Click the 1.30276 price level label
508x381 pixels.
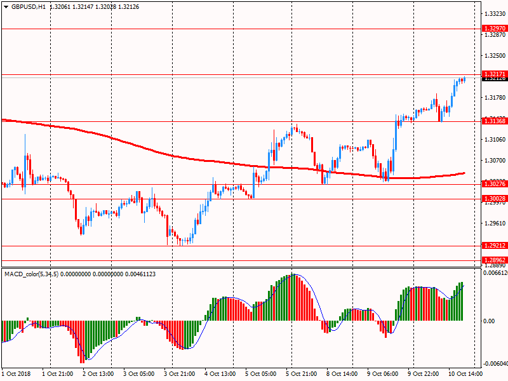click(494, 184)
